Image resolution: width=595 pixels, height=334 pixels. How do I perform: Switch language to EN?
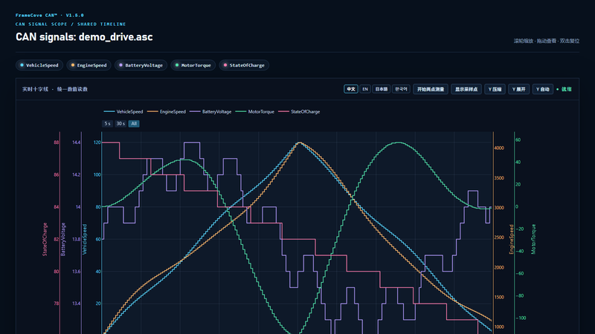pos(365,89)
